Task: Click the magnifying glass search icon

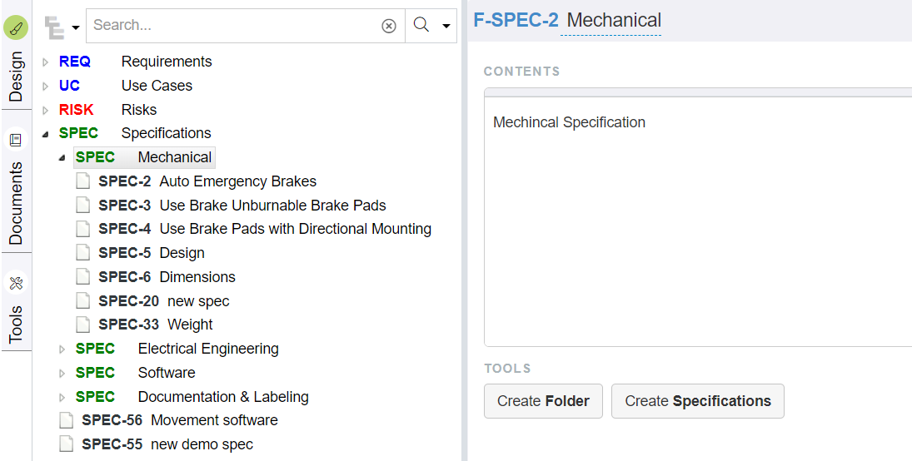Action: pos(421,24)
